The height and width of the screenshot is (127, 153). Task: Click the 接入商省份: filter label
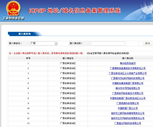(15, 43)
